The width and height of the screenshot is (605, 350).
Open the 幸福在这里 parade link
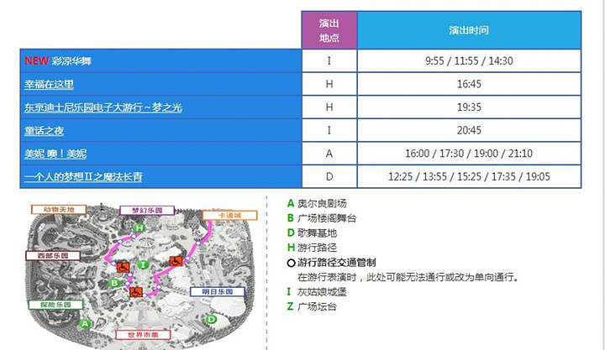tap(50, 85)
